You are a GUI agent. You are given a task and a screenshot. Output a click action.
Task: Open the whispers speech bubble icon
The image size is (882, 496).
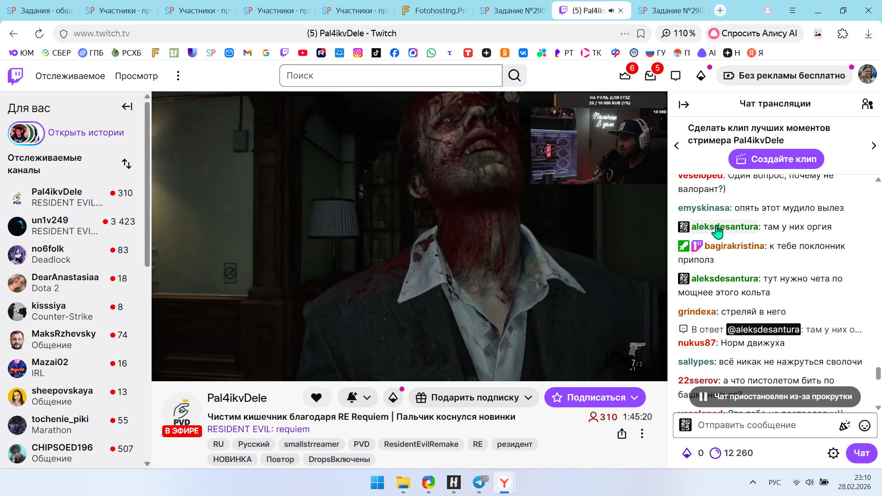tap(675, 76)
